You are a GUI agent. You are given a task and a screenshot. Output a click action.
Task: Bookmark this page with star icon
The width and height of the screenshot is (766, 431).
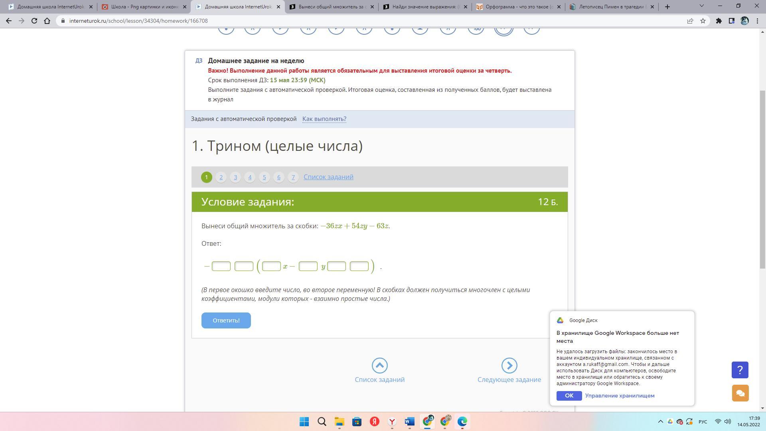point(703,21)
